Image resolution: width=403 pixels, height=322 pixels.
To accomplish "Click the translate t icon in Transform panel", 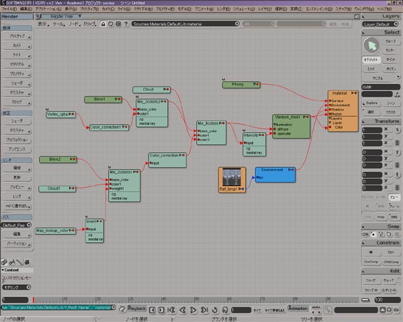I will tap(398, 175).
